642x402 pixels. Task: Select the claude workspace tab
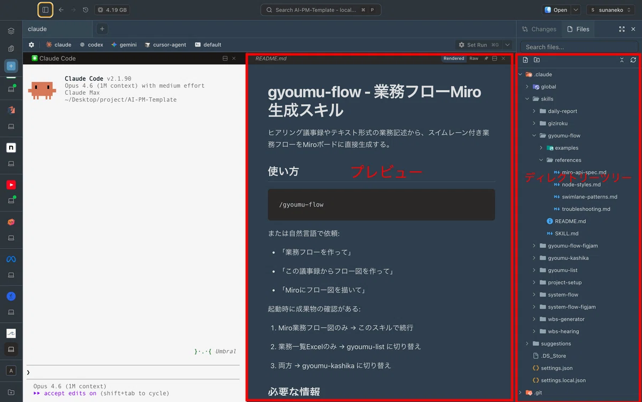58,29
